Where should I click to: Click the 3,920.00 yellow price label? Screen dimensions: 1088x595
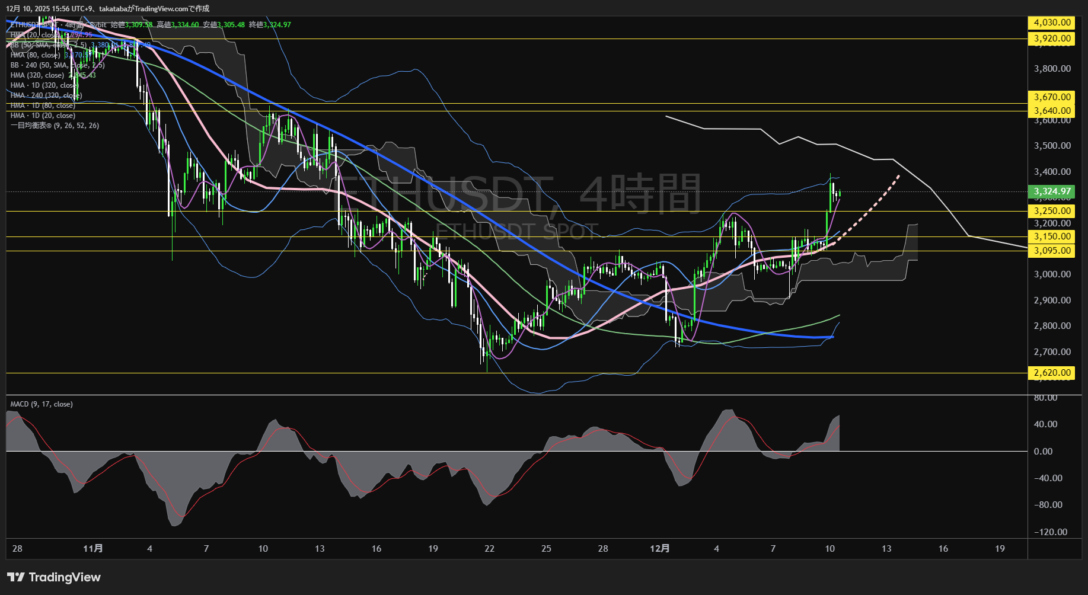point(1052,39)
